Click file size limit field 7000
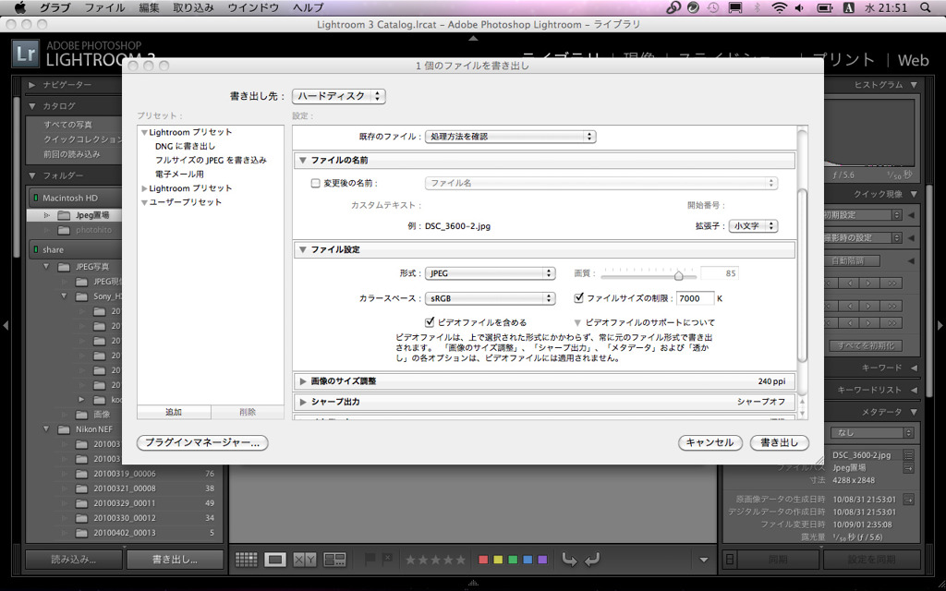This screenshot has width=946, height=591. pos(695,298)
